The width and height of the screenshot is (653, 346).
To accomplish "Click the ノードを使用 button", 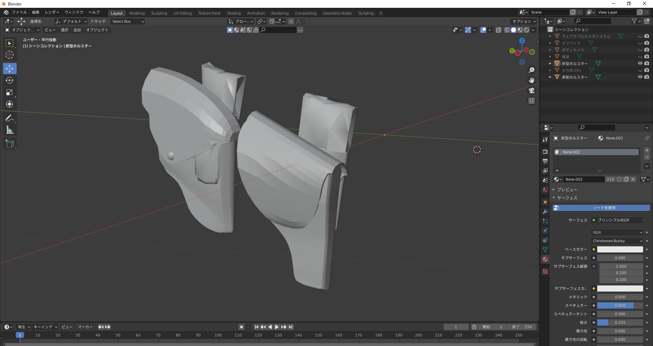I will coord(601,208).
